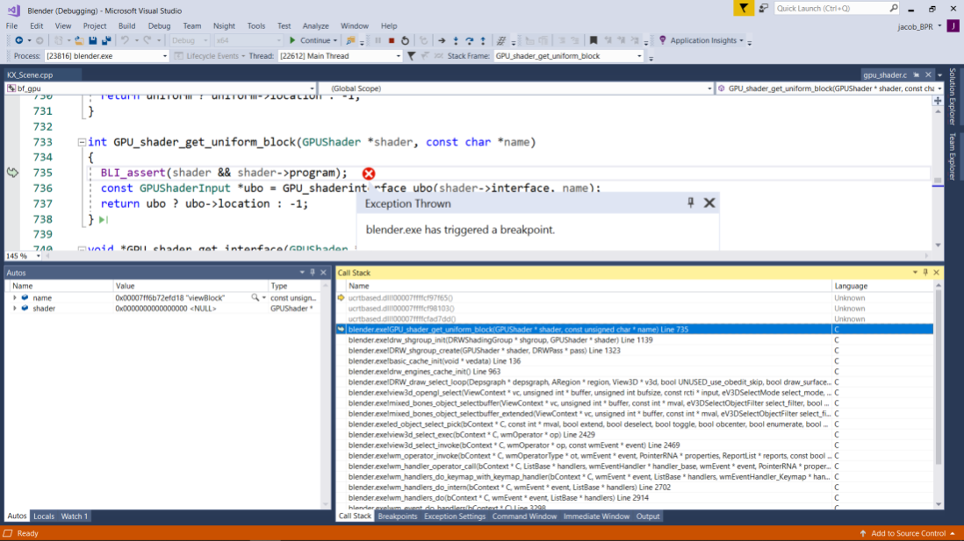
Task: Click the red error icon on line 735
Action: coord(368,174)
